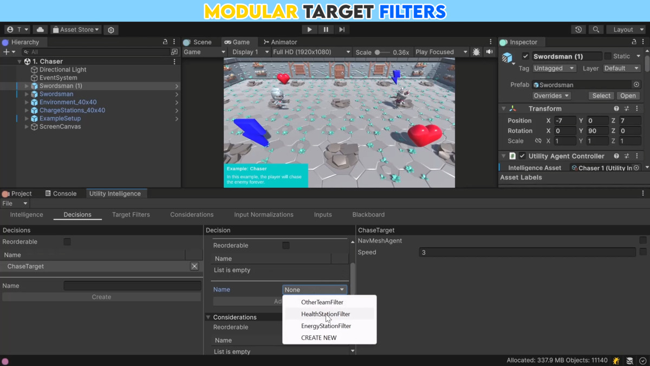
Task: Advance one frame with the Step button
Action: [342, 30]
